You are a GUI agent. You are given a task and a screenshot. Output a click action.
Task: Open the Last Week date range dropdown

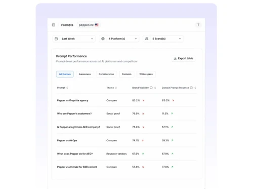coord(74,39)
